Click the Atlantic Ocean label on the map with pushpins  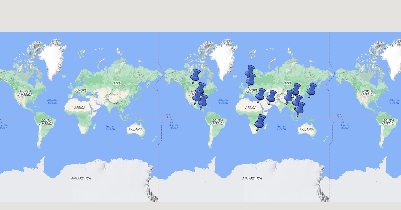(223, 102)
